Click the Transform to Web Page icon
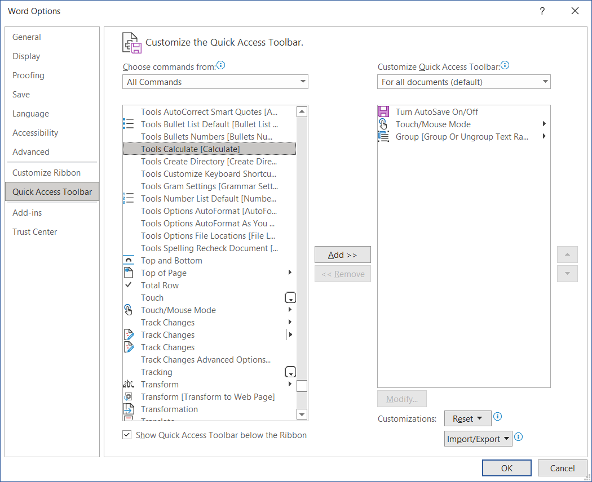The height and width of the screenshot is (482, 592). click(129, 397)
